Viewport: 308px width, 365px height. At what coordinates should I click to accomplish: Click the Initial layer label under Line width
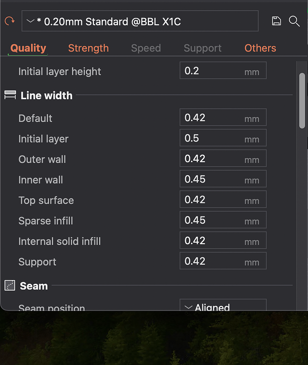pyautogui.click(x=43, y=139)
